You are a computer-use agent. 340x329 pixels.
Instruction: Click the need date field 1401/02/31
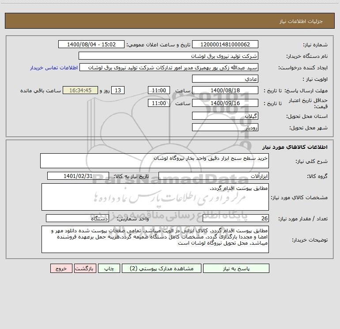click(x=78, y=176)
